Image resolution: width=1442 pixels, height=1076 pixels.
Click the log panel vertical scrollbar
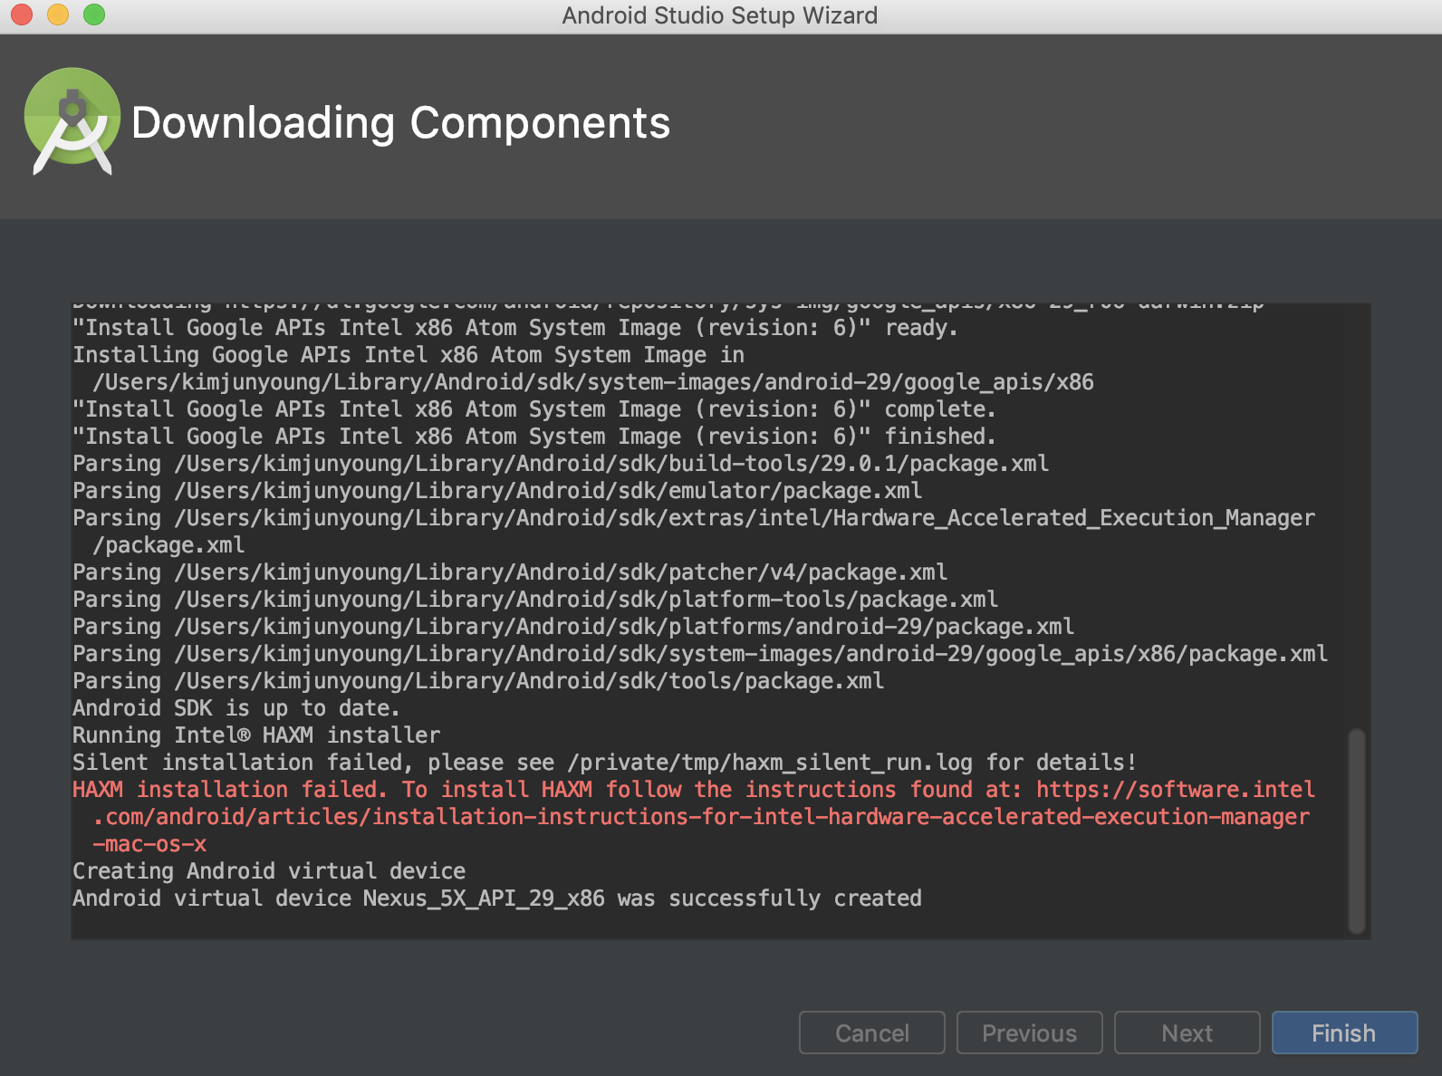tap(1356, 831)
